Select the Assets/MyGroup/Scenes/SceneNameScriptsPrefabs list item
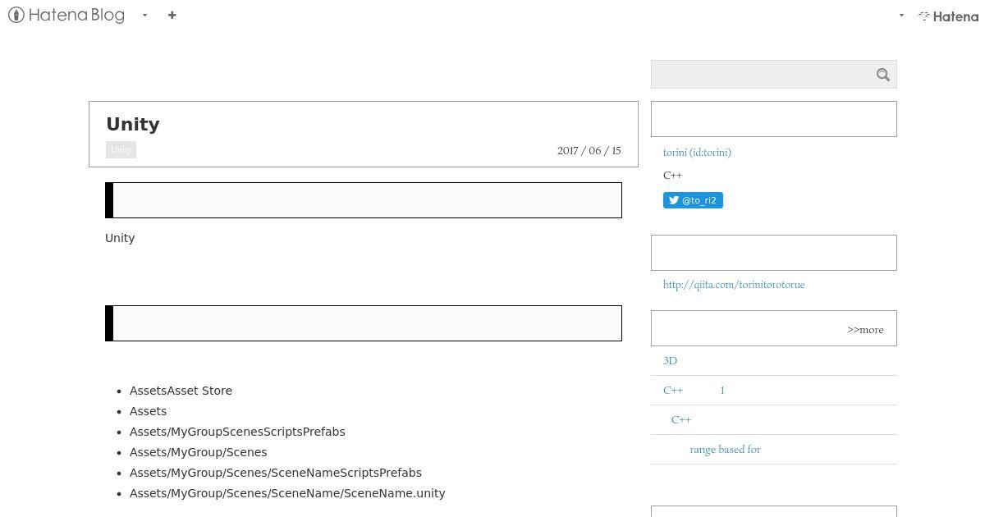Viewport: 985px width, 517px height. coord(276,473)
